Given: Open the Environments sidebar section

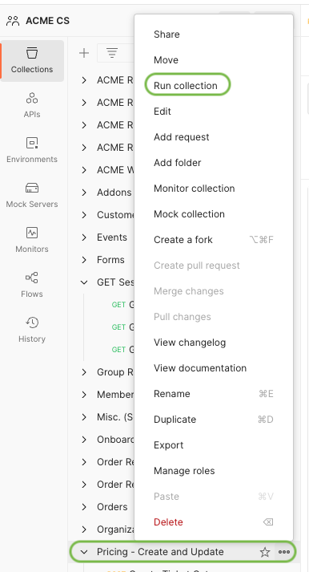Looking at the screenshot, I should [32, 150].
